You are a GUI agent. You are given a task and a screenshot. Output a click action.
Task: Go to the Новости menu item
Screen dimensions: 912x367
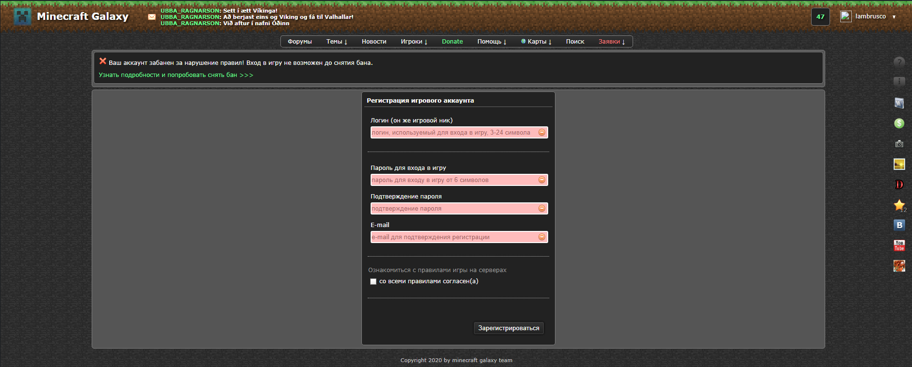[374, 42]
